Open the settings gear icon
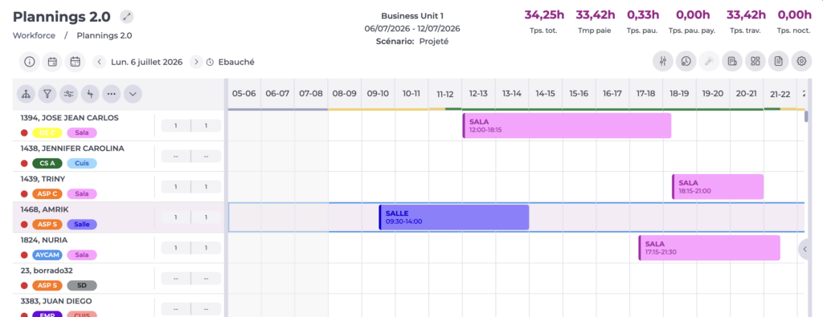 tap(801, 61)
